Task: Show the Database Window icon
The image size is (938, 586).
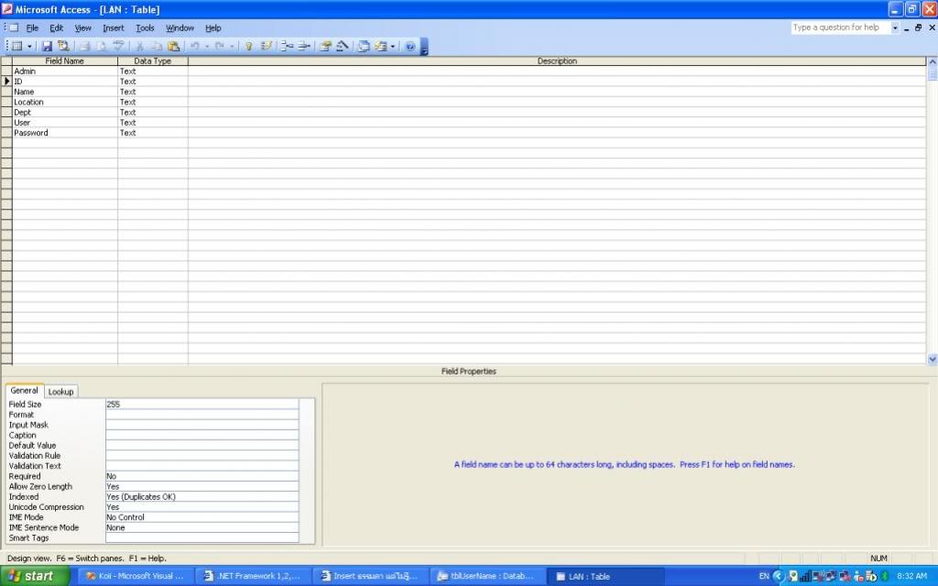Action: (x=363, y=46)
